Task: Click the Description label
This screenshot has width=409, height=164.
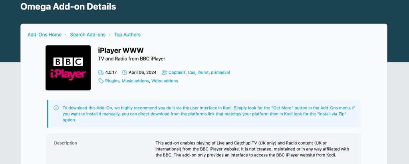Action: (66, 143)
